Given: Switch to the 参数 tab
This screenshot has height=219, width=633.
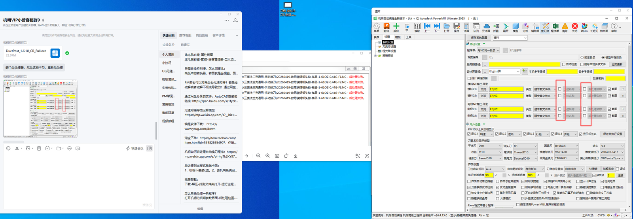Looking at the screenshot, I should coord(377,37).
